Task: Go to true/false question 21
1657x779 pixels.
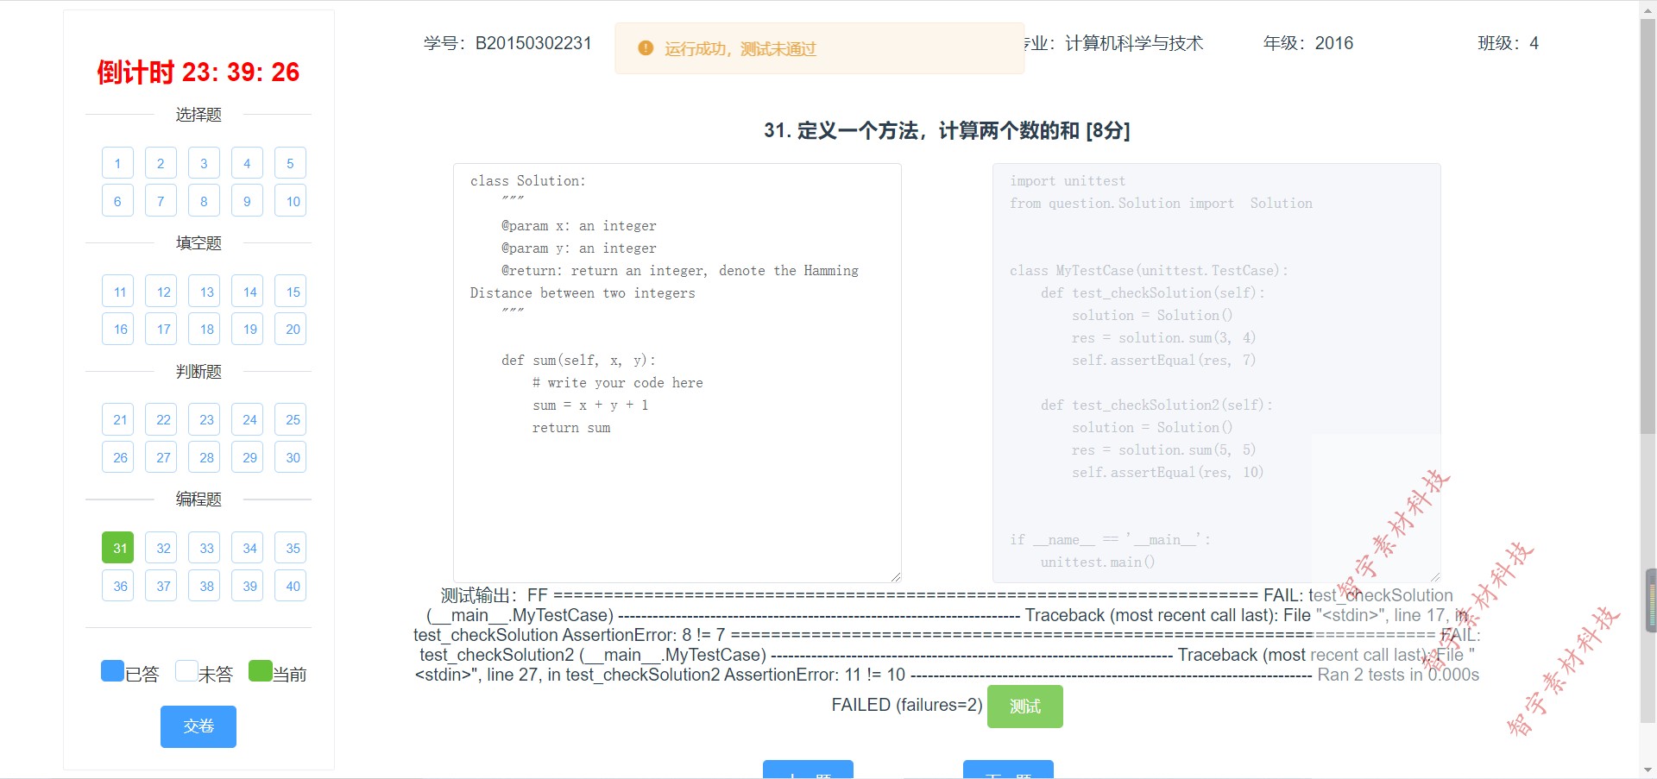Action: pos(117,419)
